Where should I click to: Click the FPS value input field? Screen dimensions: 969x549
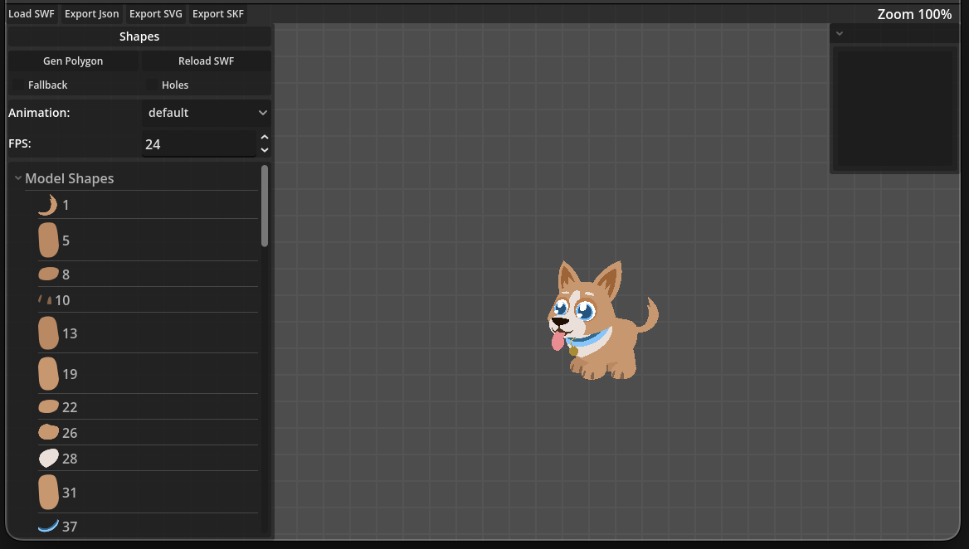click(199, 144)
